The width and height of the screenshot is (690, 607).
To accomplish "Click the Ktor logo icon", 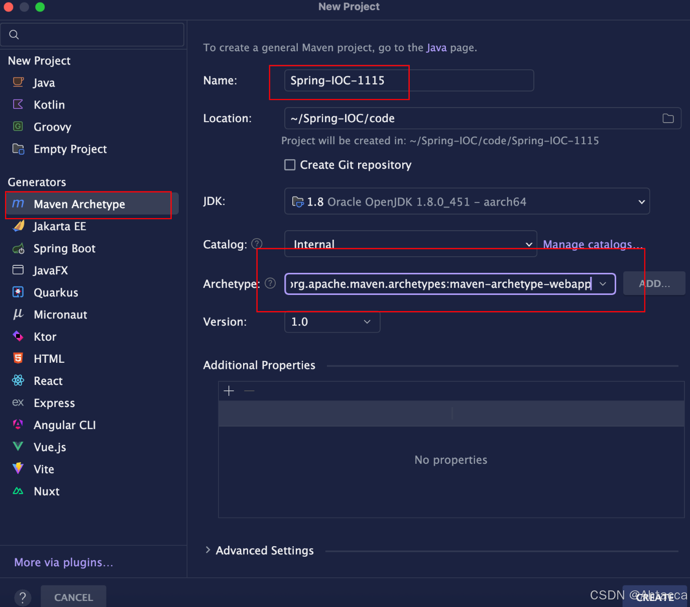I will pyautogui.click(x=18, y=336).
